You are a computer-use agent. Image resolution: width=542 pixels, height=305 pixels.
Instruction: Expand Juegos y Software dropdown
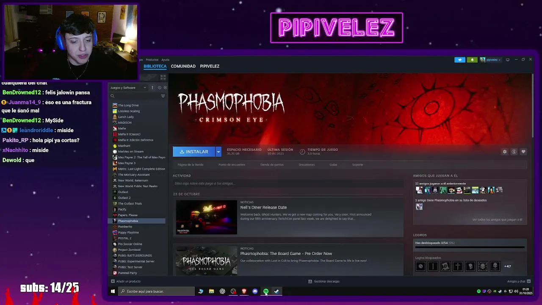128,88
